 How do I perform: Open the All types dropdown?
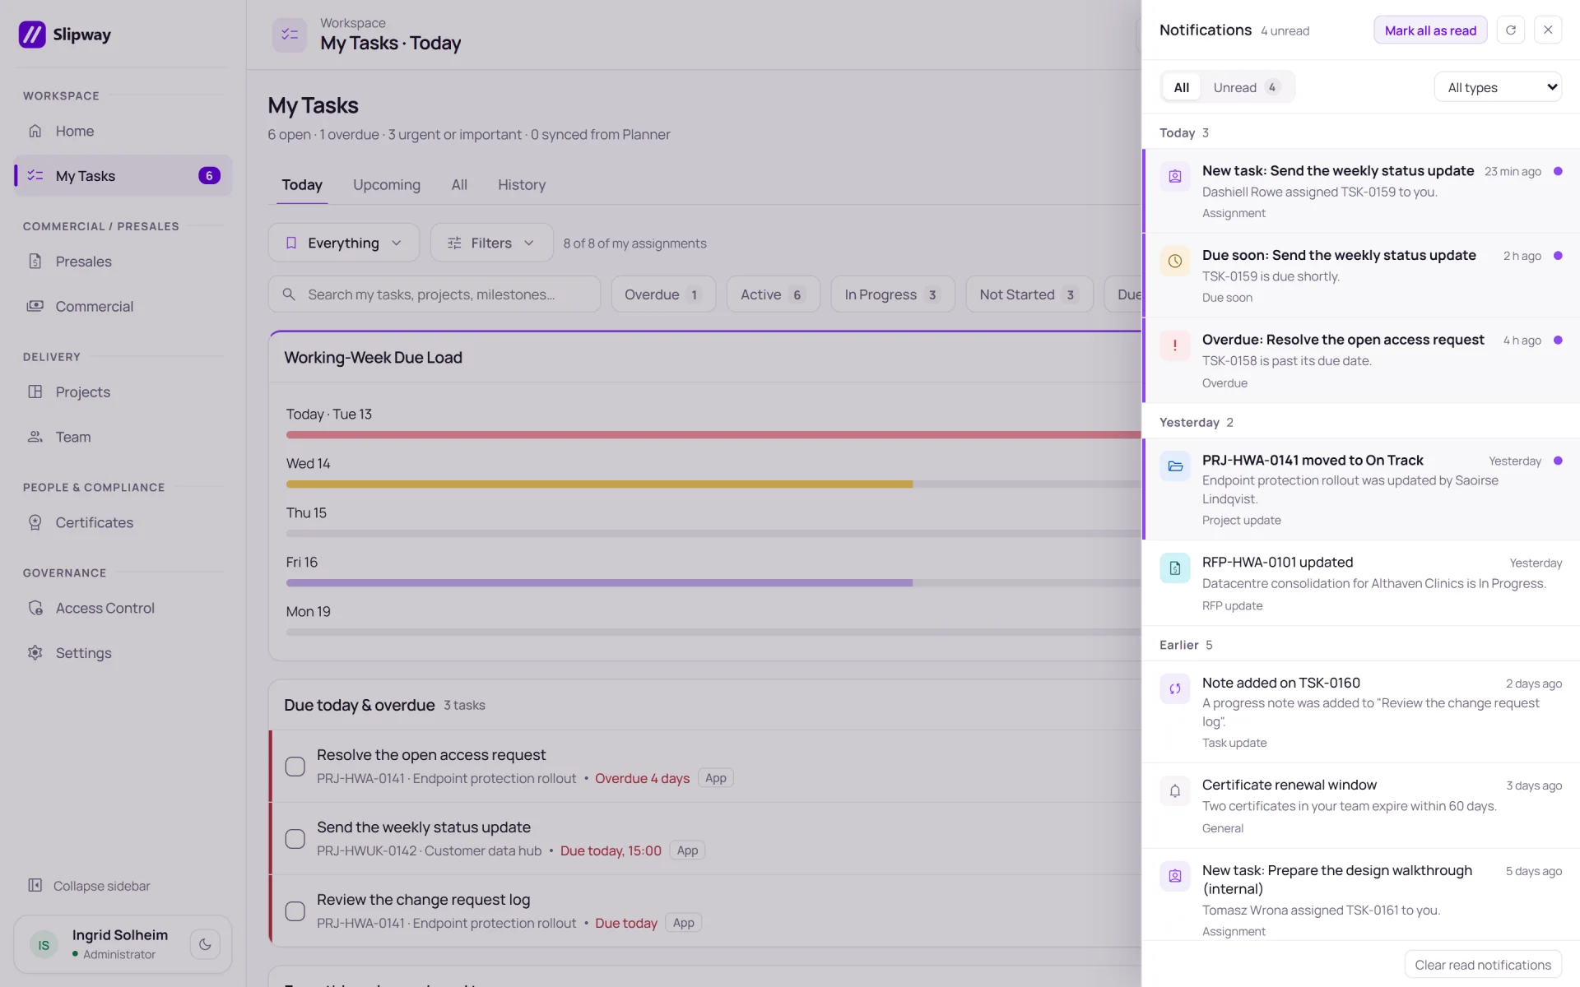click(x=1498, y=87)
